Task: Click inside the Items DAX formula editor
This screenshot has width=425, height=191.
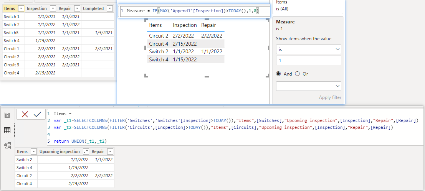Action: (x=235, y=127)
